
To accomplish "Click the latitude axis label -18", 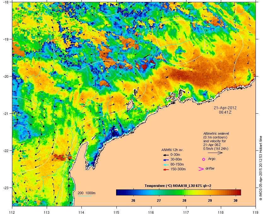I will (6, 2).
